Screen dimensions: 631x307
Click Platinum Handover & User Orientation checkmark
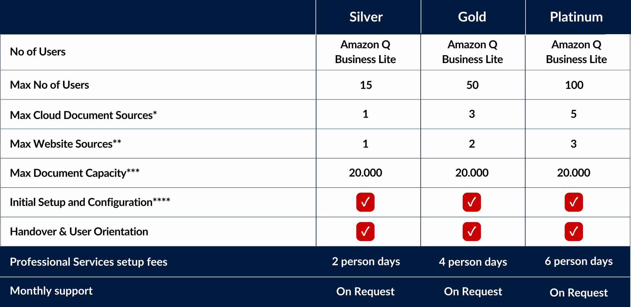click(x=574, y=231)
